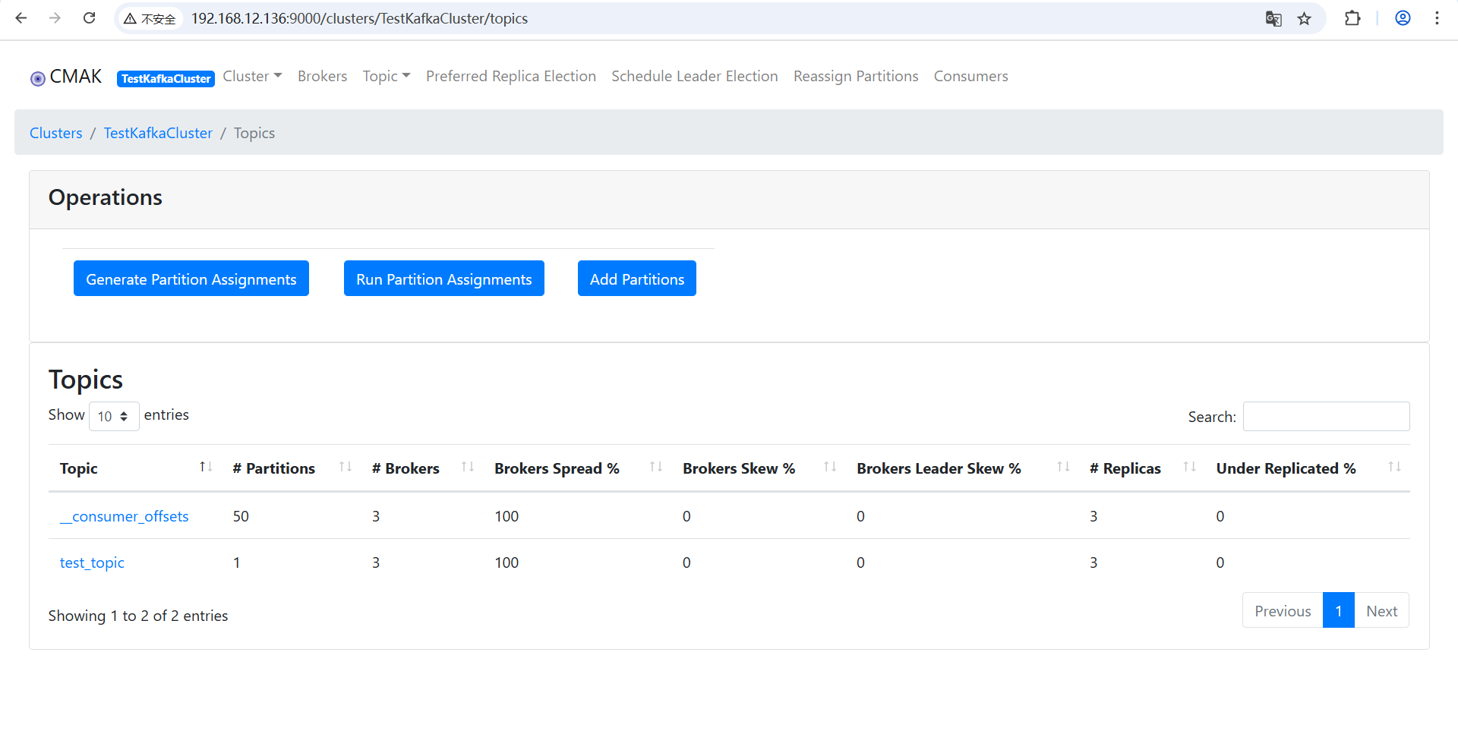Click the Operations panel heading
Image resolution: width=1458 pixels, height=731 pixels.
[106, 197]
